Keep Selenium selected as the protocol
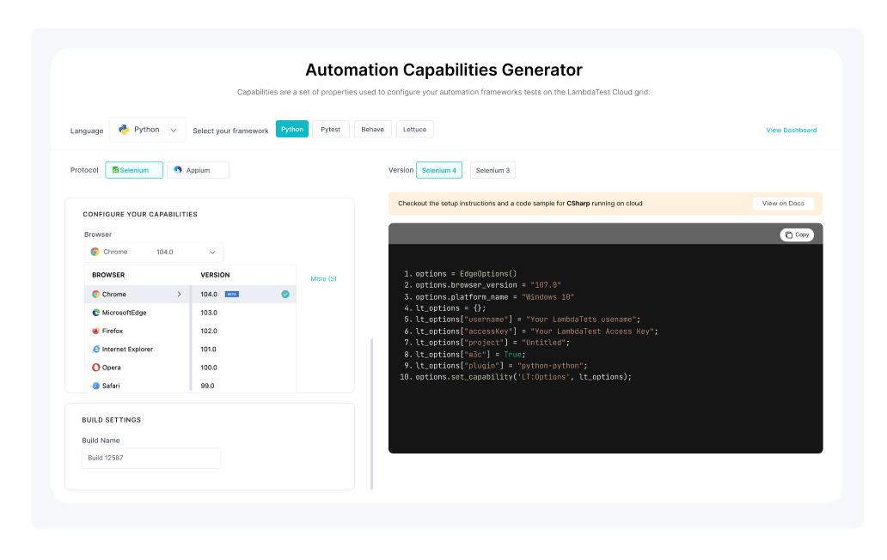887x560 pixels. [x=133, y=169]
